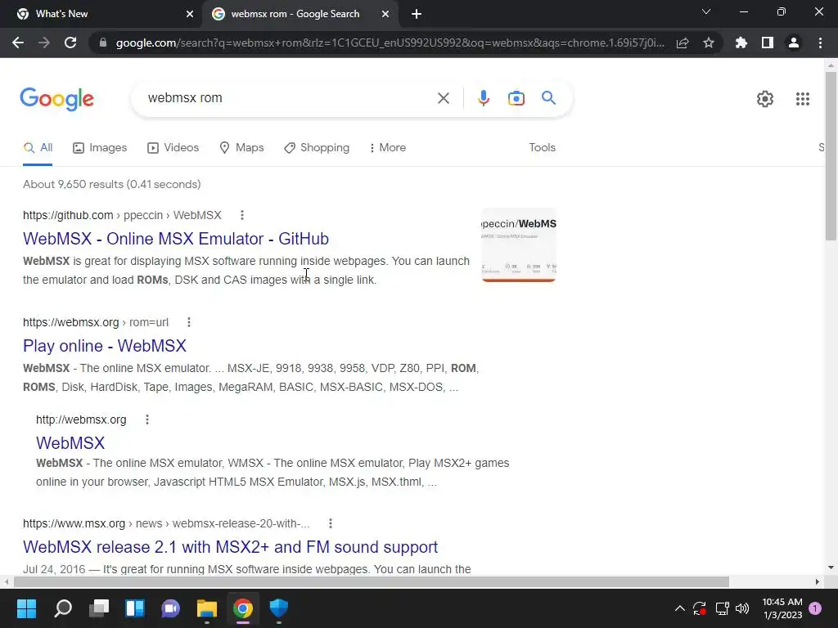Image resolution: width=838 pixels, height=628 pixels.
Task: Click the Google logo
Action: click(56, 99)
